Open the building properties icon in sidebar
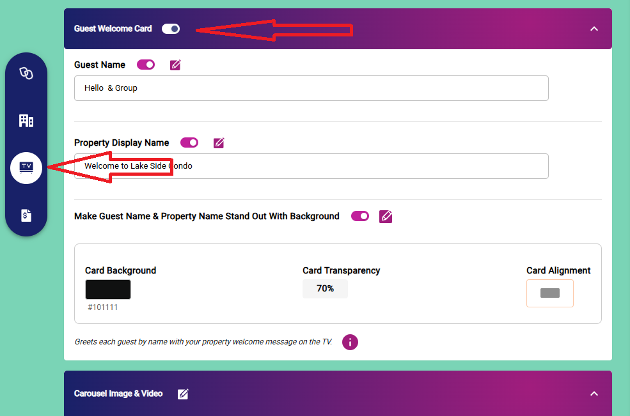The width and height of the screenshot is (630, 416). (26, 121)
